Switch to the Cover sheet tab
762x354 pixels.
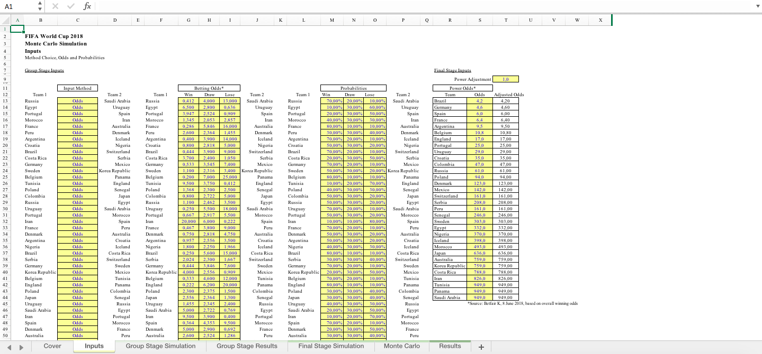[52, 346]
